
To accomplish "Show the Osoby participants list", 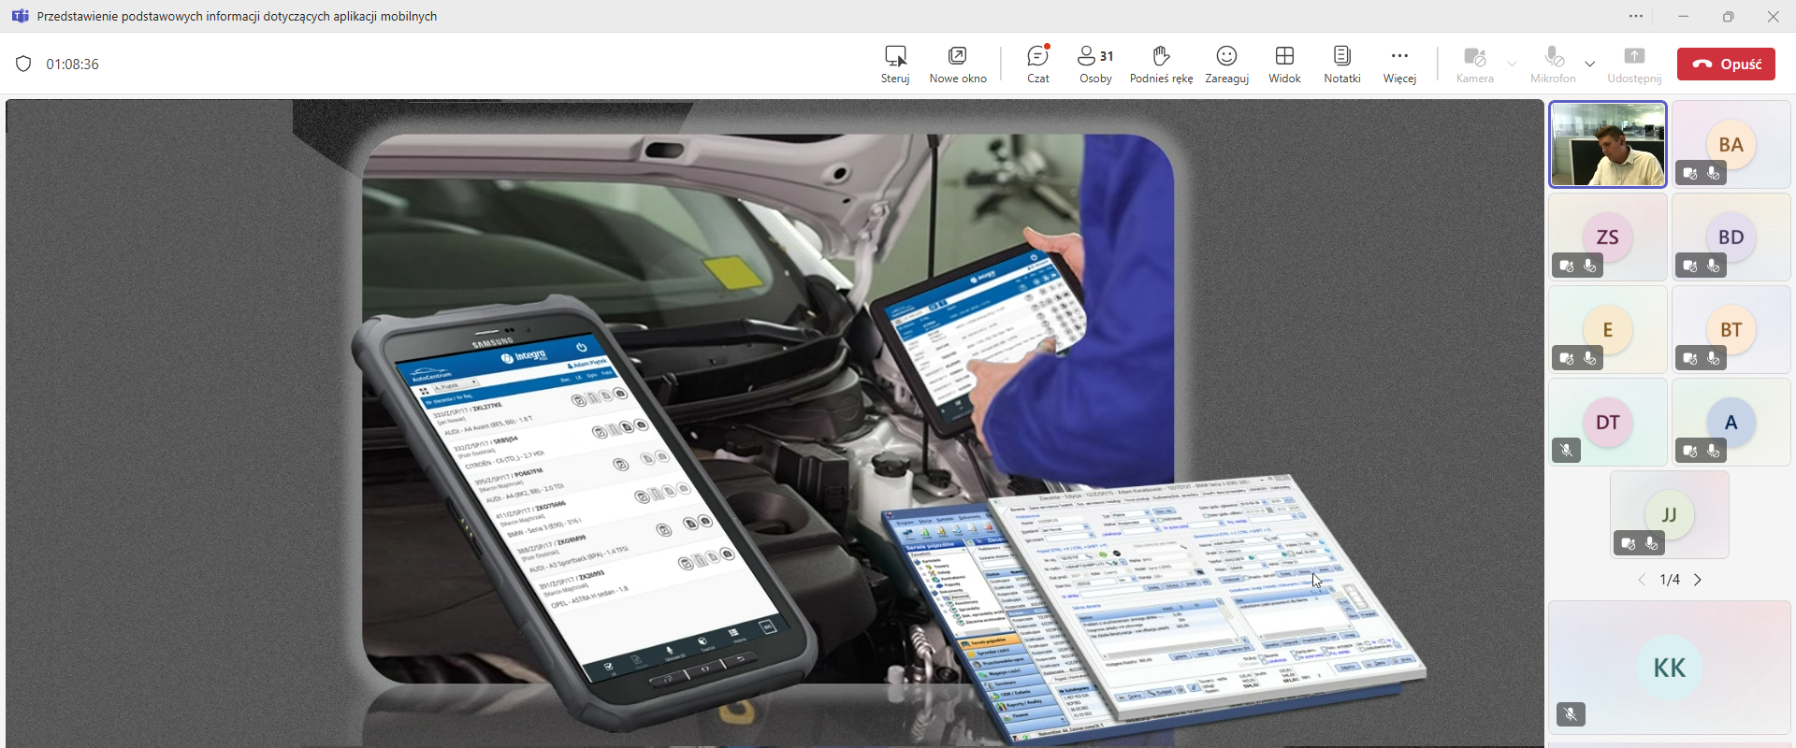I will point(1095,65).
